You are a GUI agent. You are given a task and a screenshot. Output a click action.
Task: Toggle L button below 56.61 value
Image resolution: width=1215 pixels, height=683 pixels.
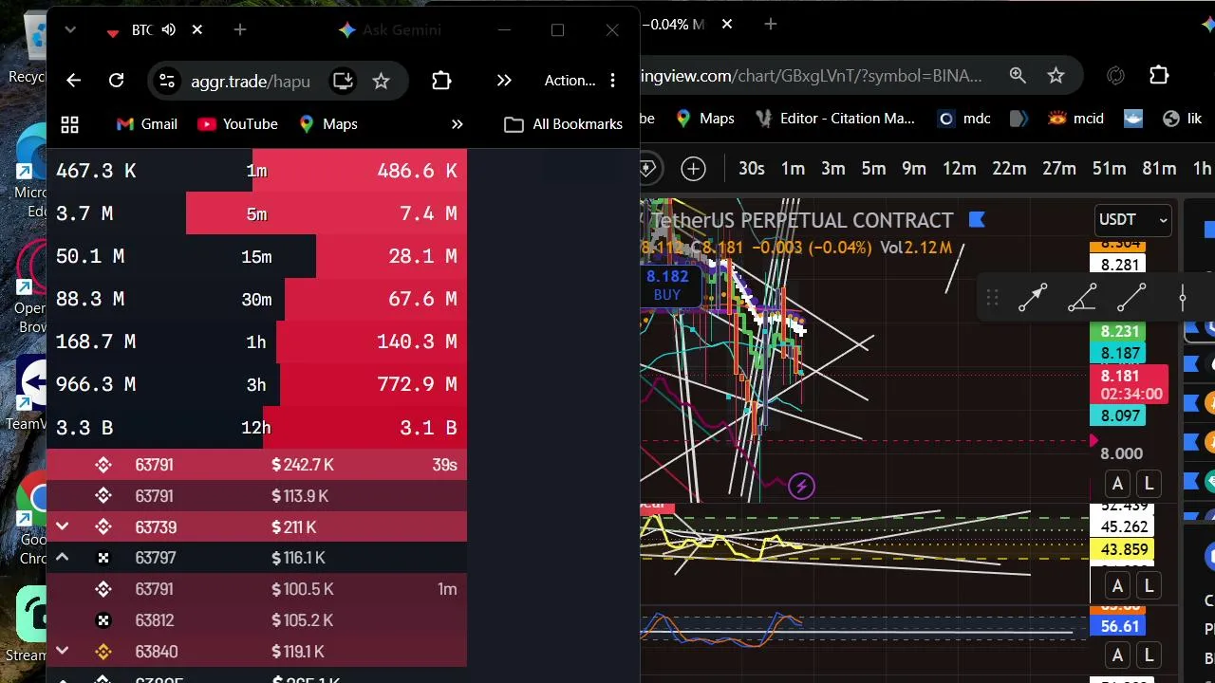(x=1149, y=655)
